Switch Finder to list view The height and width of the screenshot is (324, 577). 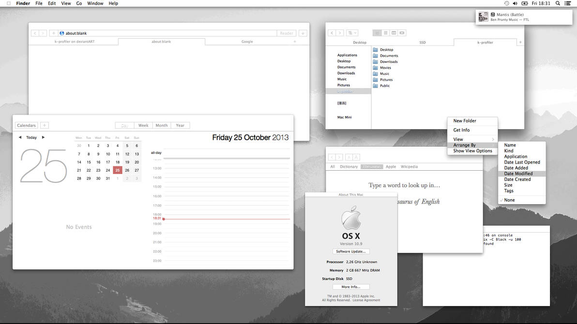tap(386, 33)
